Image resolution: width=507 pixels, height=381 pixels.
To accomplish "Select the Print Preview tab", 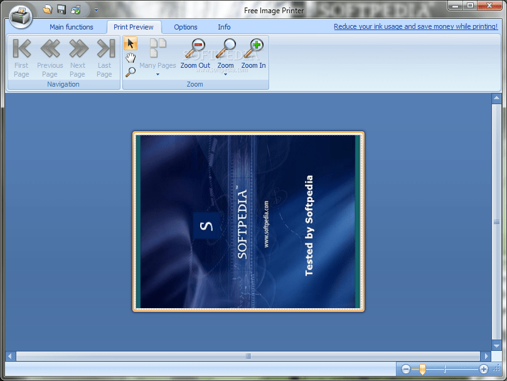I will point(134,27).
